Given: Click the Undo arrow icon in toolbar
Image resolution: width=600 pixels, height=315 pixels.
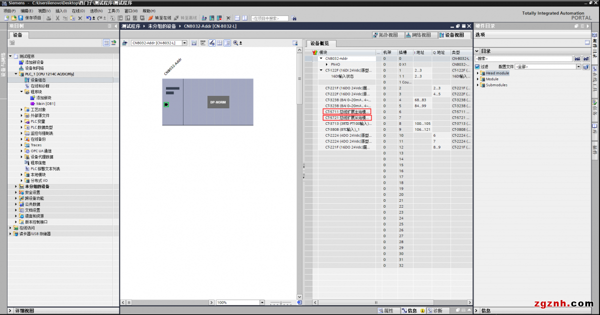Looking at the screenshot, I should coord(88,18).
